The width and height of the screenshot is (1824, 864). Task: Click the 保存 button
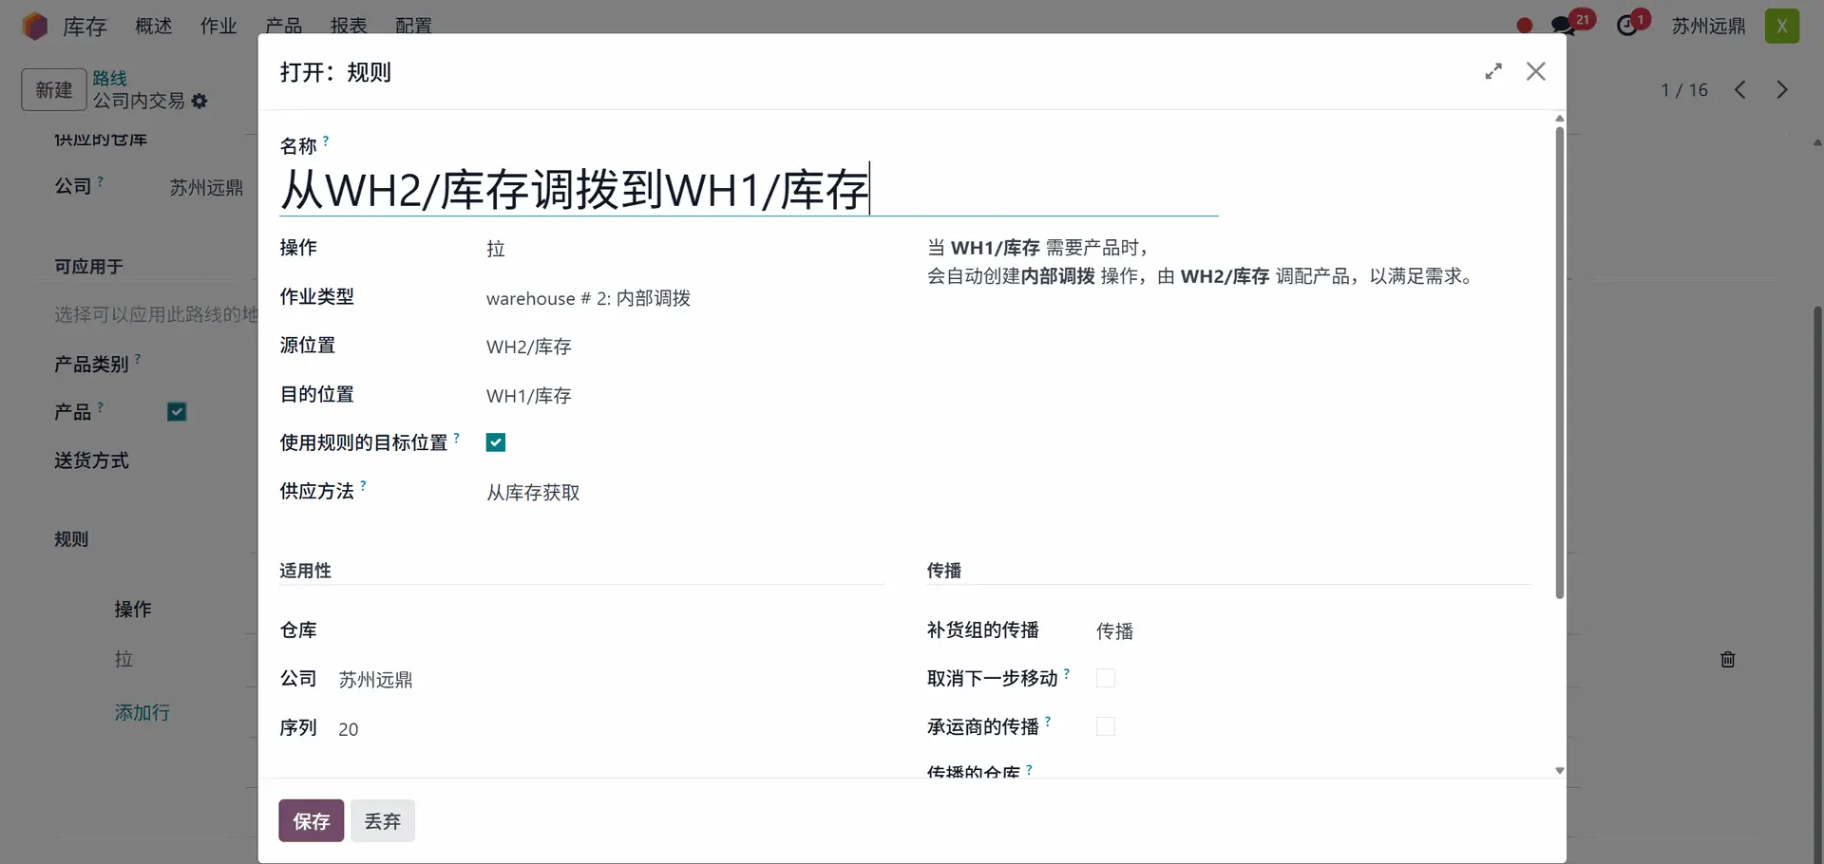point(311,820)
